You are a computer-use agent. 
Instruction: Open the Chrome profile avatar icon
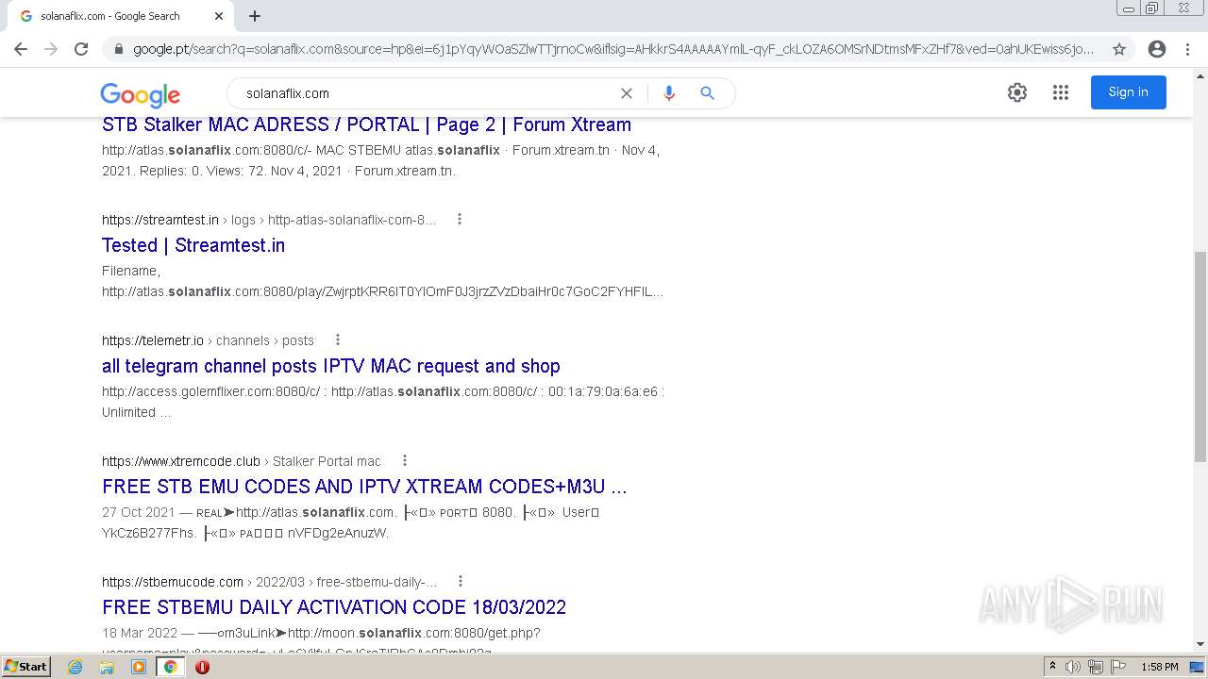click(x=1157, y=49)
